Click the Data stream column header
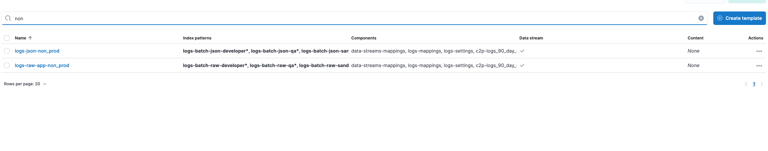 [x=531, y=38]
